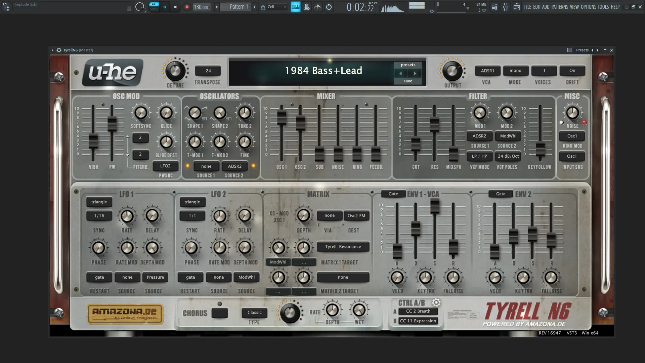Open the OPTIONS menu
This screenshot has height=363, width=645.
(588, 7)
